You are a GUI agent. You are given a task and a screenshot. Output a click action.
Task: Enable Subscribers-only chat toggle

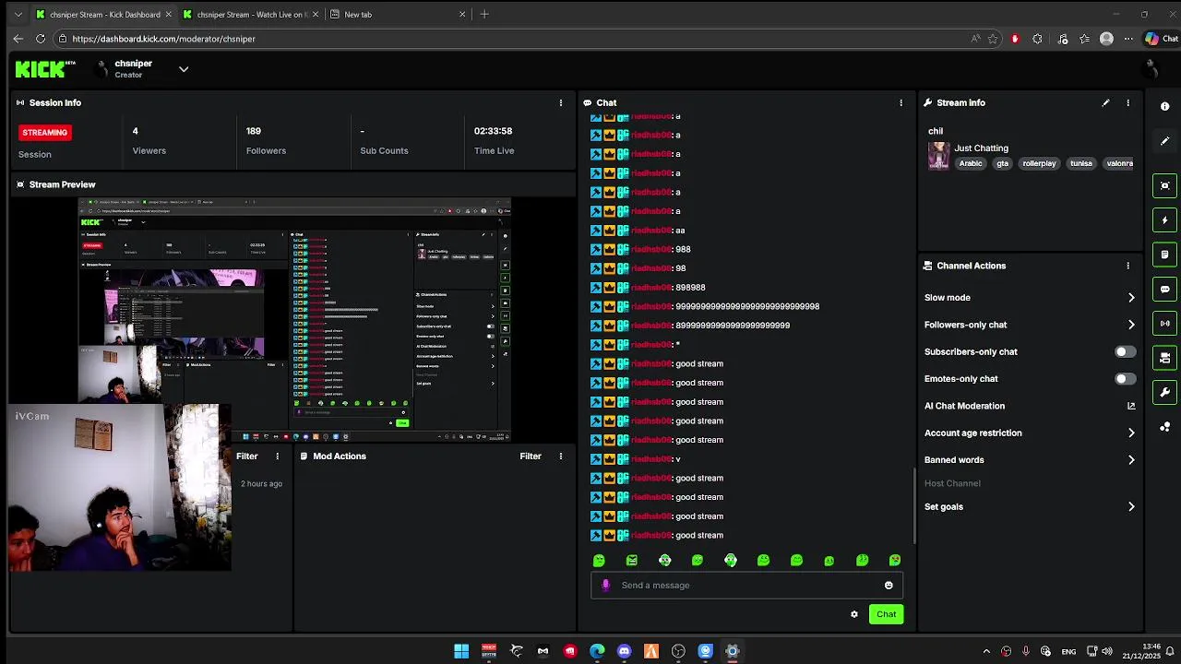coord(1125,351)
